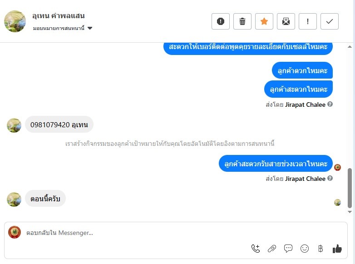The height and width of the screenshot is (264, 355).
Task: Attach a file using the paperclip icon
Action: [x=272, y=249]
